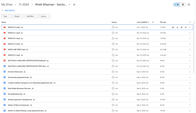Open more actions for MODULE 1.mp4
This screenshot has width=196, height=113.
tap(190, 33)
